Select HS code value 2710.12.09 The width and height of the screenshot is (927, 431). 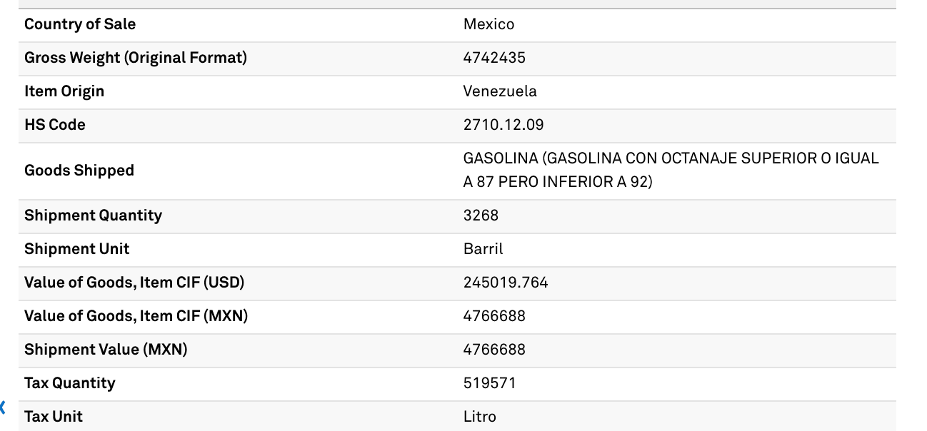503,125
